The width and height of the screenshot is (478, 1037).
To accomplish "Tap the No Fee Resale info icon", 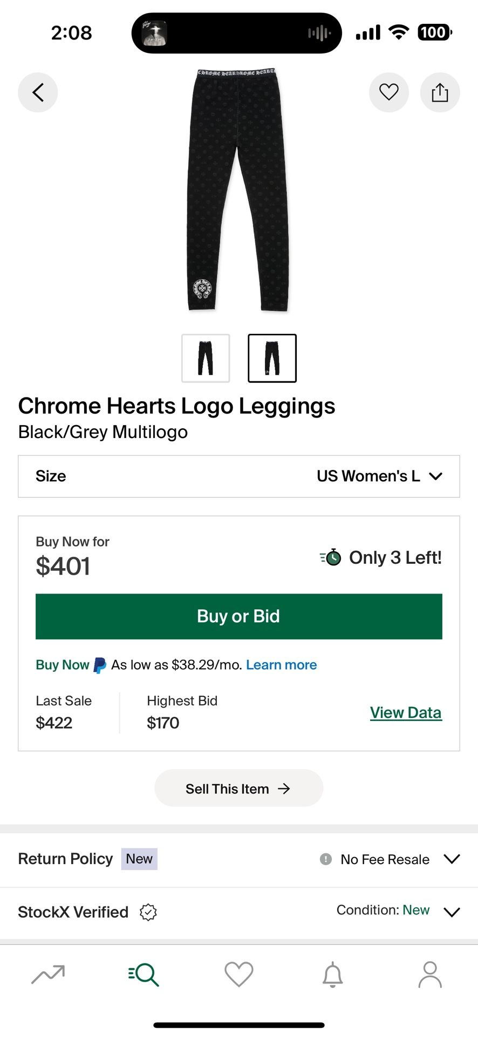I will tap(326, 859).
